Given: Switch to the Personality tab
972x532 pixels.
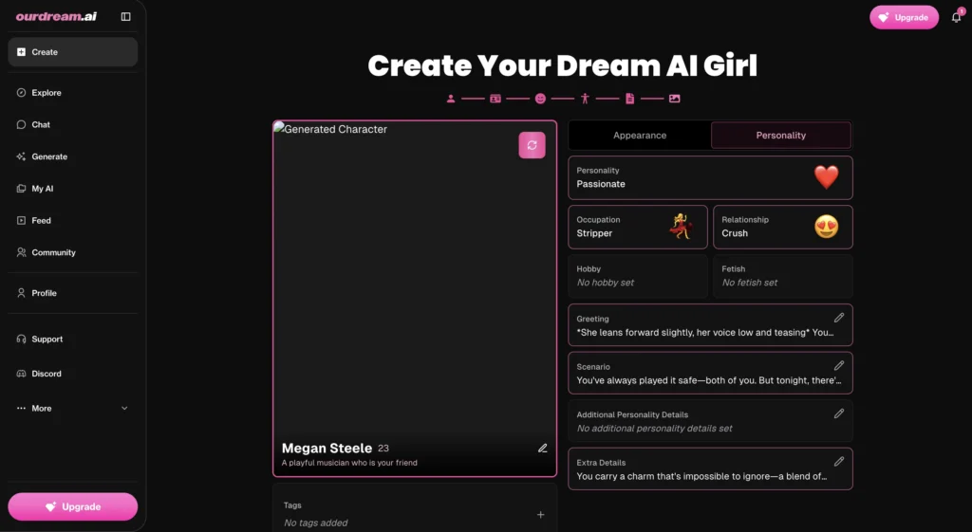Looking at the screenshot, I should tap(781, 135).
